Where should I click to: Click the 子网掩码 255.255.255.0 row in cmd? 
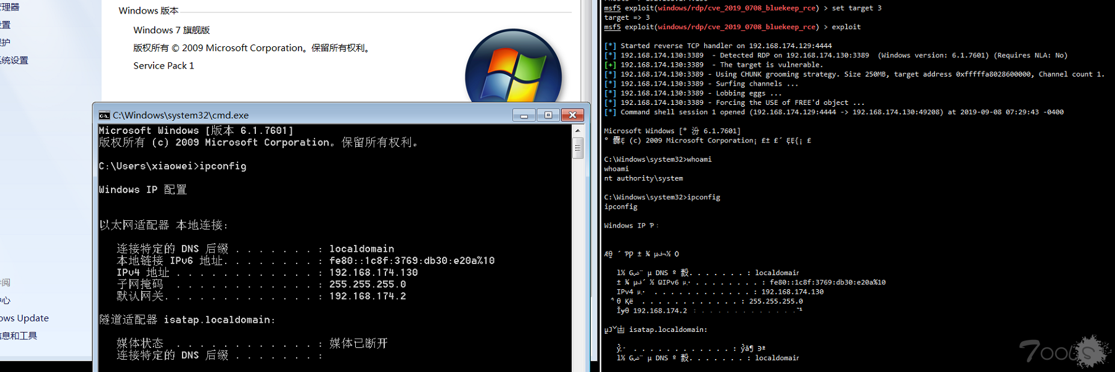[x=261, y=284]
